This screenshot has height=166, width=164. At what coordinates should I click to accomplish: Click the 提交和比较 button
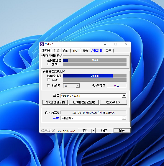click(x=113, y=102)
